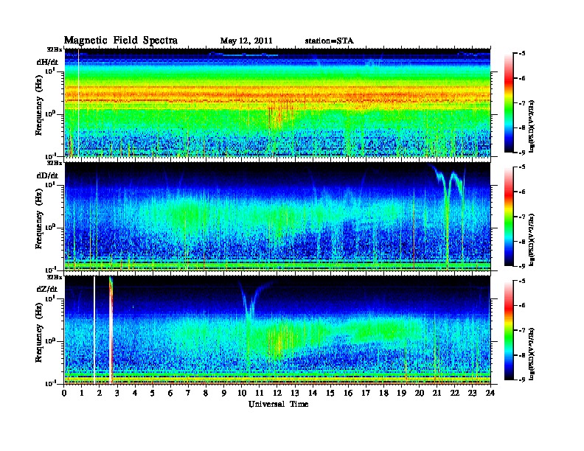The width and height of the screenshot is (584, 451).
Task: Click hour 23 on the Universal Time axis
Action: 472,394
